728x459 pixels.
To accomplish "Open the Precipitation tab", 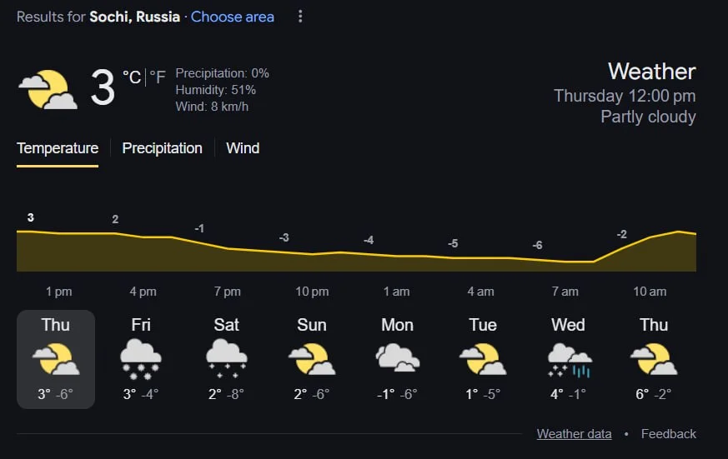I will (162, 148).
